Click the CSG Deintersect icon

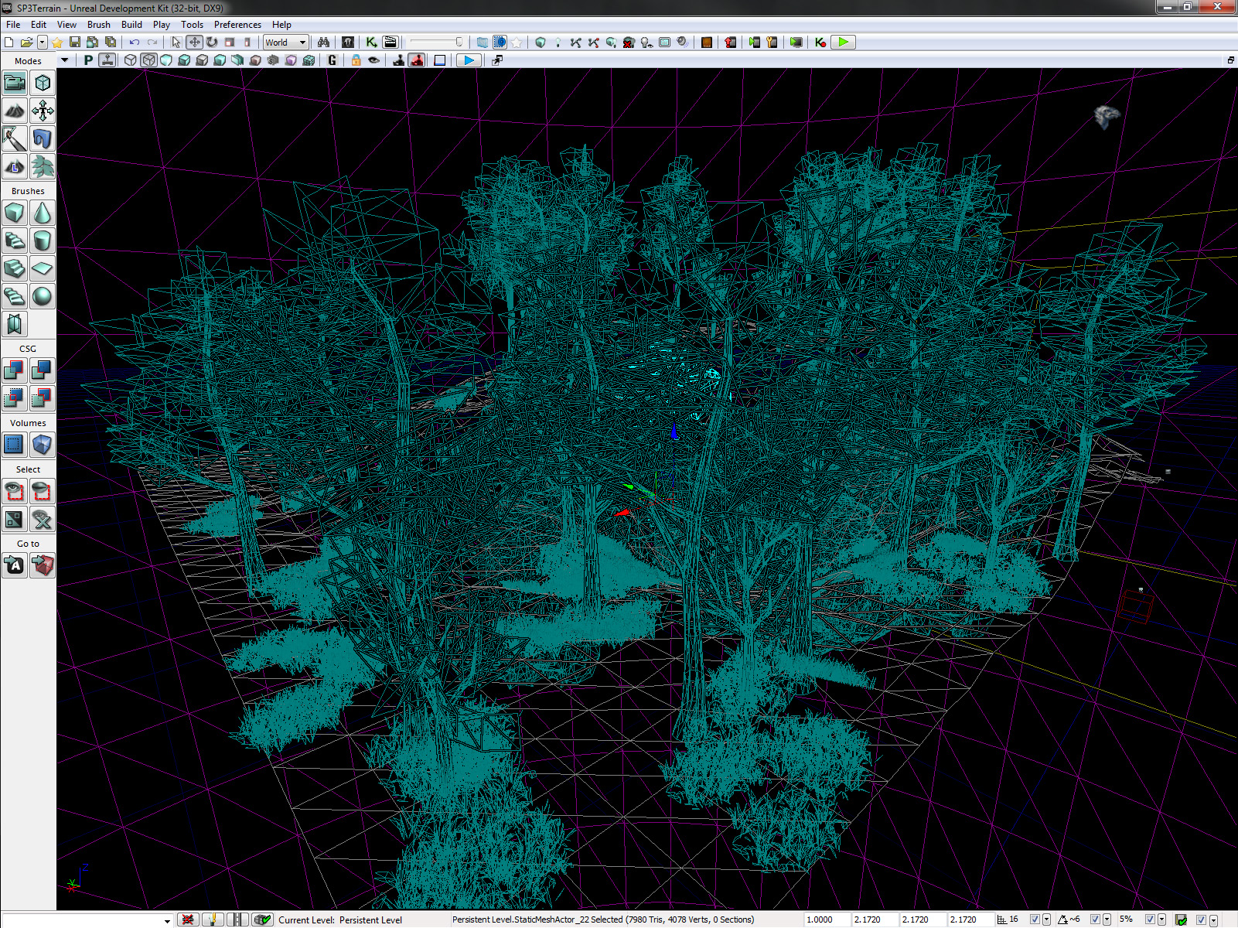[43, 398]
